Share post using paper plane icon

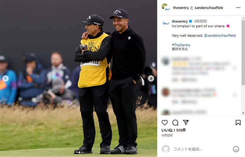coord(186,122)
